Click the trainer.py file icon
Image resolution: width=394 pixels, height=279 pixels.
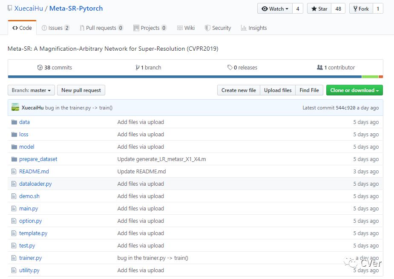coord(14,258)
